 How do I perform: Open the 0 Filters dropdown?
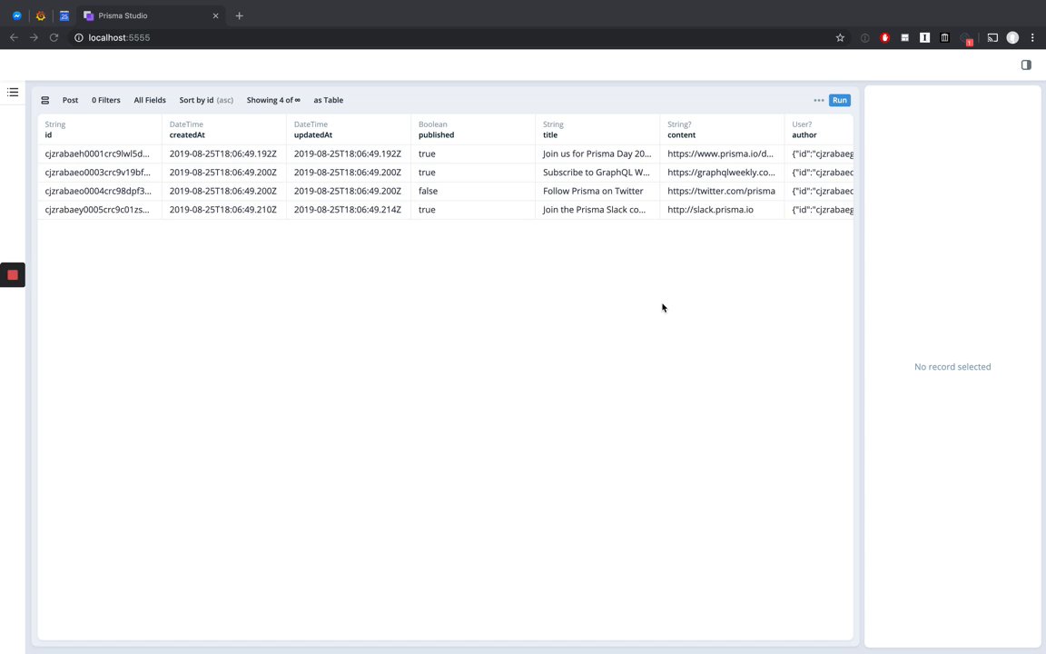click(x=106, y=100)
